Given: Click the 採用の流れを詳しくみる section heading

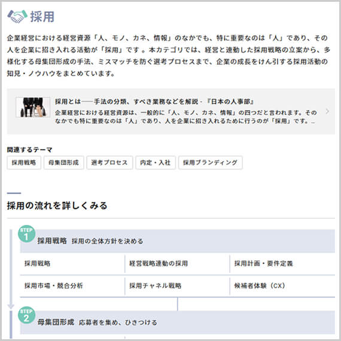Looking at the screenshot, I should click(x=57, y=206).
